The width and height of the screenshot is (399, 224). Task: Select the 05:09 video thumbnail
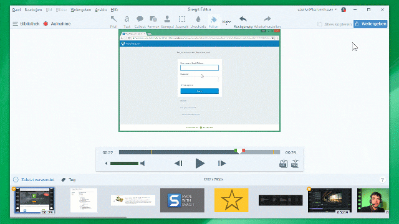(x=330, y=200)
